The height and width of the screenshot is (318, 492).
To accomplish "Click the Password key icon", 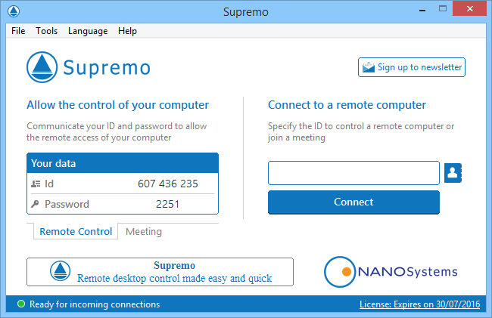I will click(x=36, y=204).
